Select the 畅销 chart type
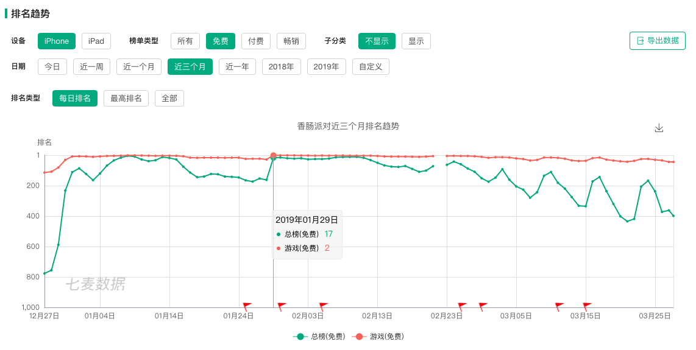Viewport: 696px width, 350px height. click(x=291, y=41)
